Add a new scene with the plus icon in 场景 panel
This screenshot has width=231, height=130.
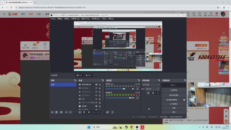click(52, 112)
